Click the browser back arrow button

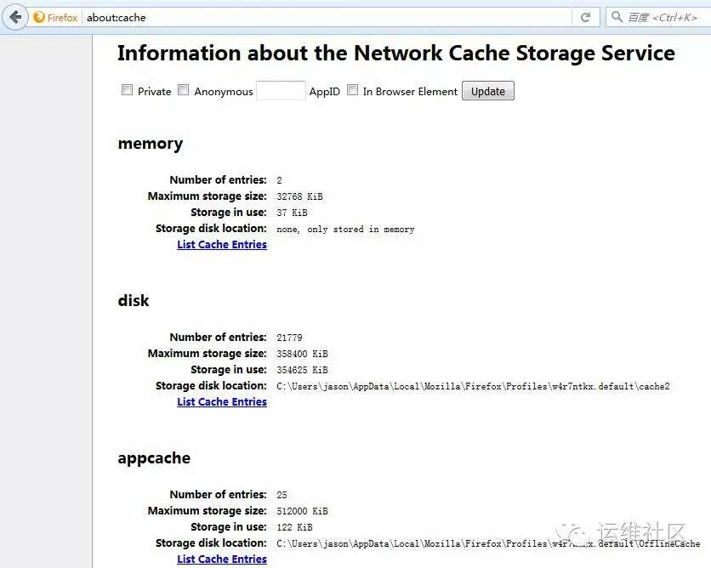click(15, 17)
